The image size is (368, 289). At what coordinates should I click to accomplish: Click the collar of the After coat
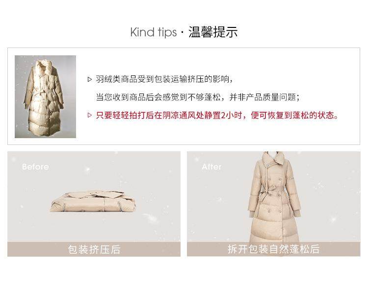(274, 158)
